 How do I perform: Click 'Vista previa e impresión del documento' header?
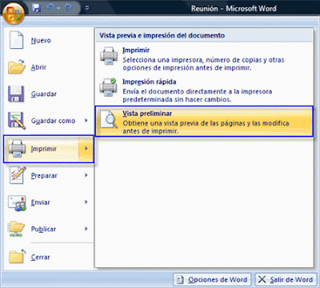pyautogui.click(x=162, y=35)
